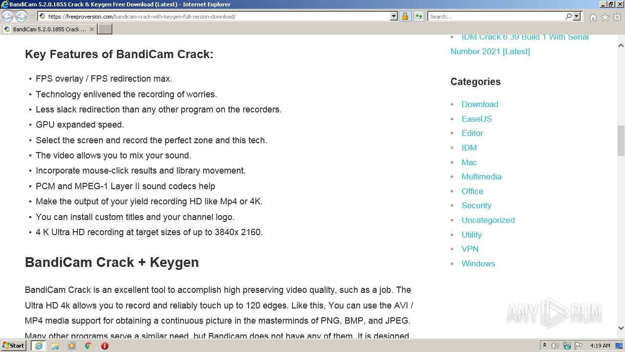Open the Windows Start button
The width and height of the screenshot is (625, 352).
pos(14,346)
